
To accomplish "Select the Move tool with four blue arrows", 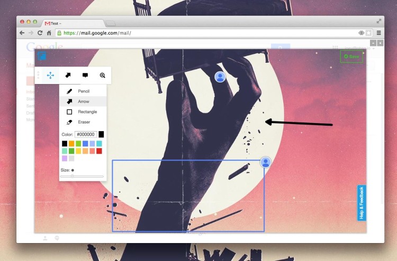I will [x=50, y=76].
